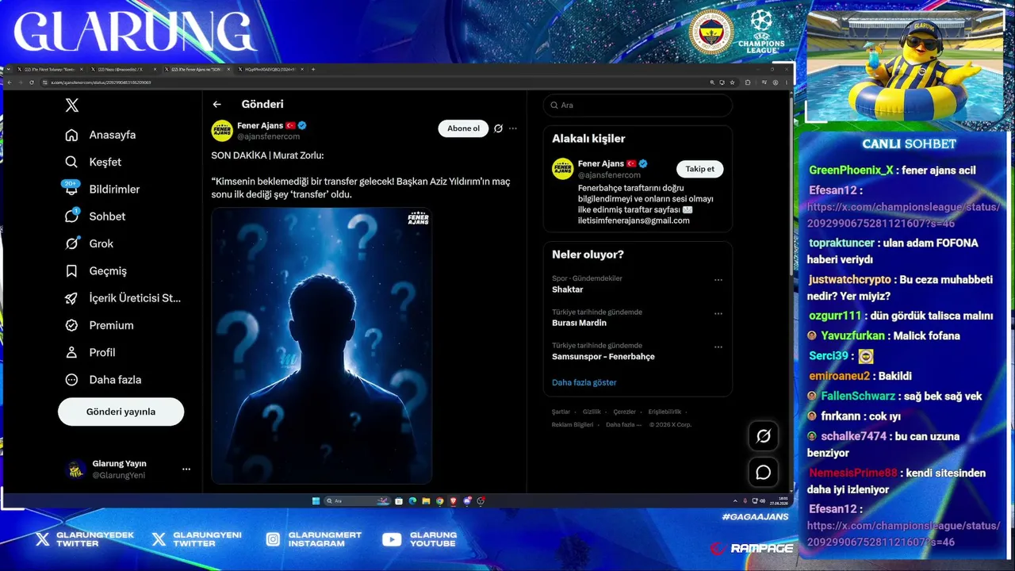Click the Takip et button
The image size is (1015, 571).
(x=700, y=169)
